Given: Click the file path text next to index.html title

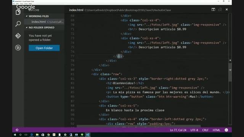Looking at the screenshot, I should click(128, 10).
